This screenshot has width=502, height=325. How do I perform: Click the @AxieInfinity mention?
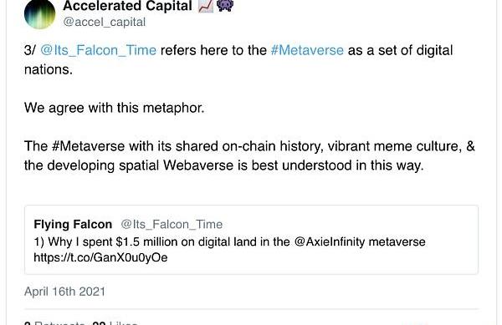pos(330,242)
